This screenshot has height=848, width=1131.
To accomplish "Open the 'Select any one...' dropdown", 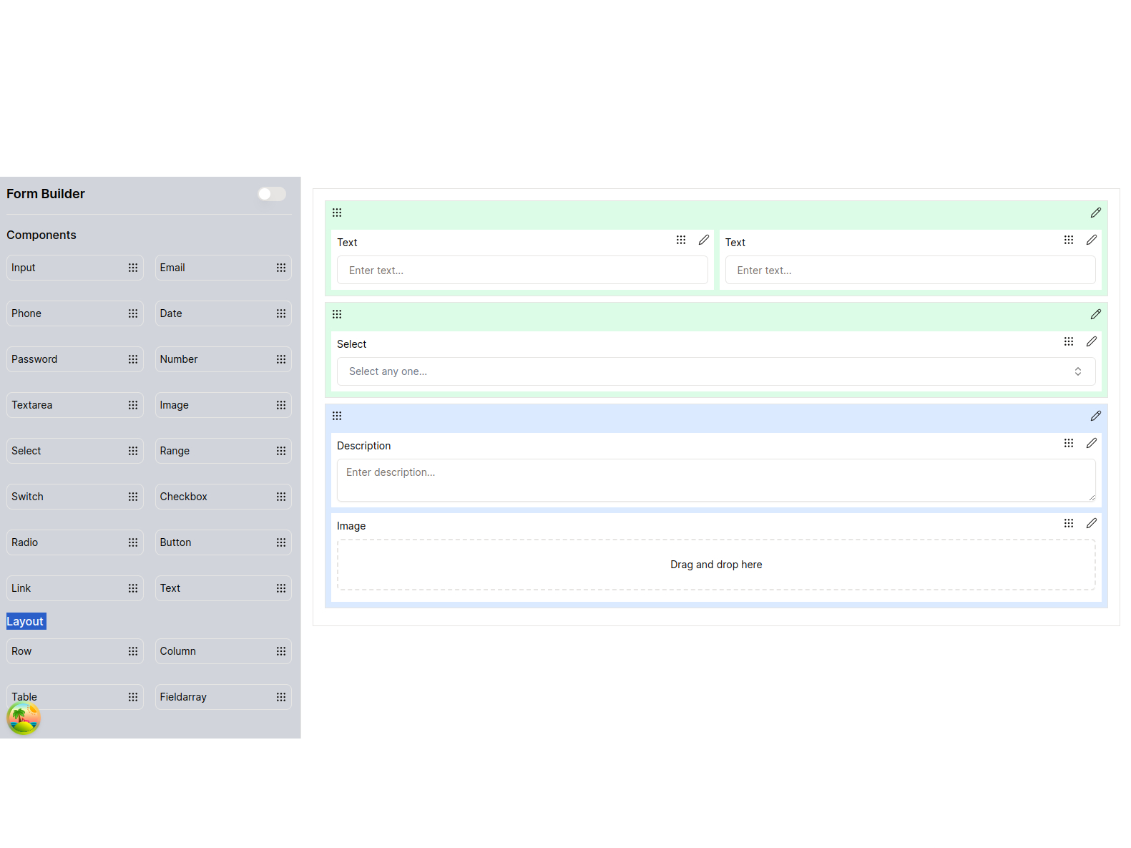I will (x=716, y=371).
